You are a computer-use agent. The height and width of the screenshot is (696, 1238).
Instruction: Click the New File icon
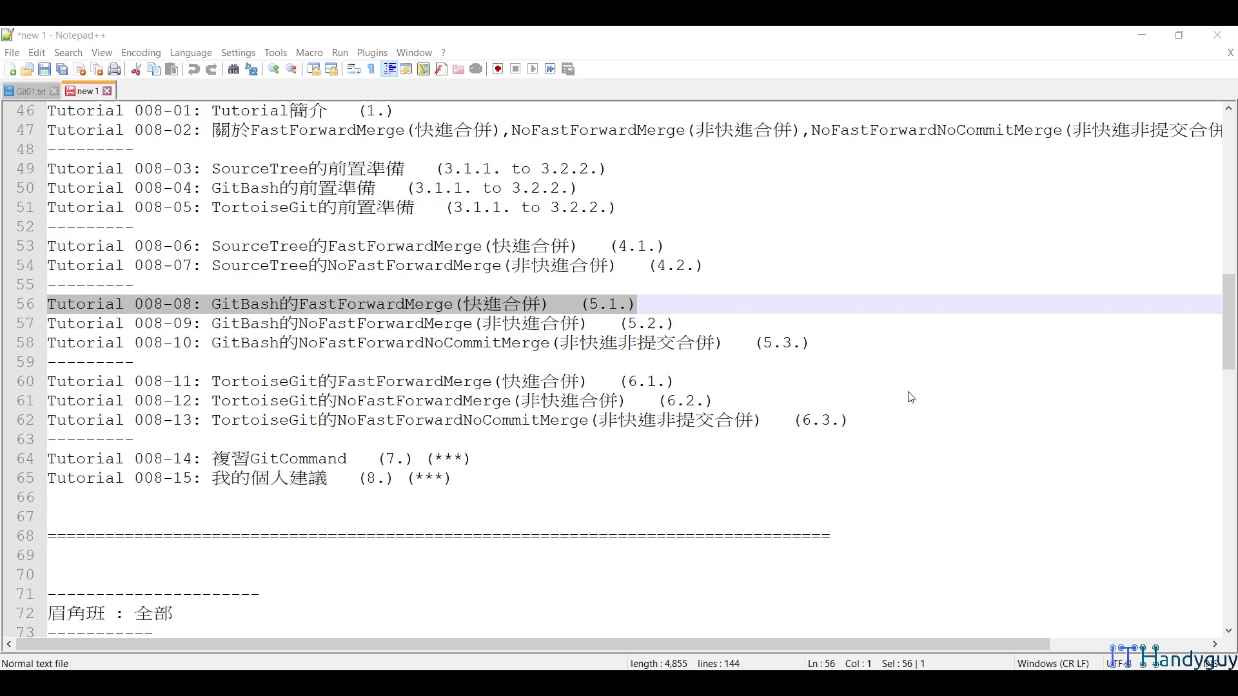(10, 69)
